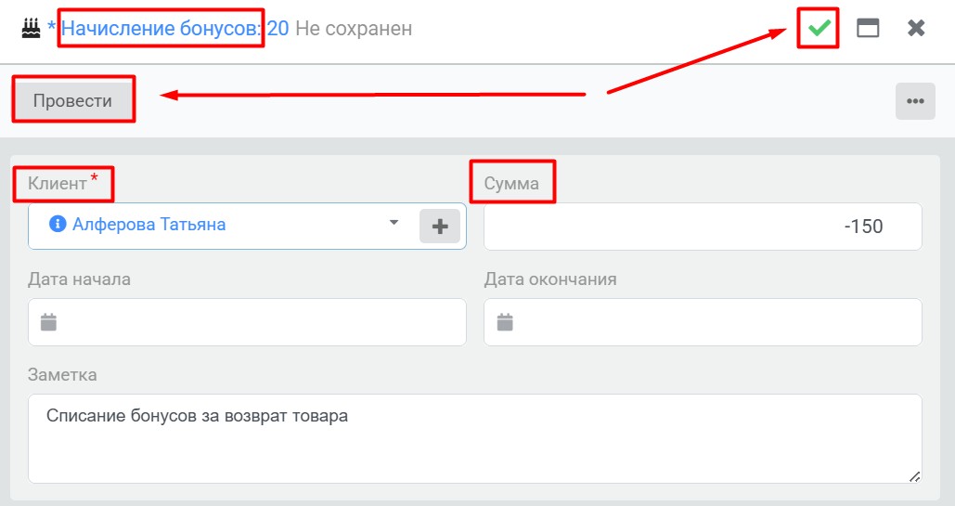Image resolution: width=955 pixels, height=506 pixels.
Task: Click the Дата окончания label
Action: pos(550,279)
